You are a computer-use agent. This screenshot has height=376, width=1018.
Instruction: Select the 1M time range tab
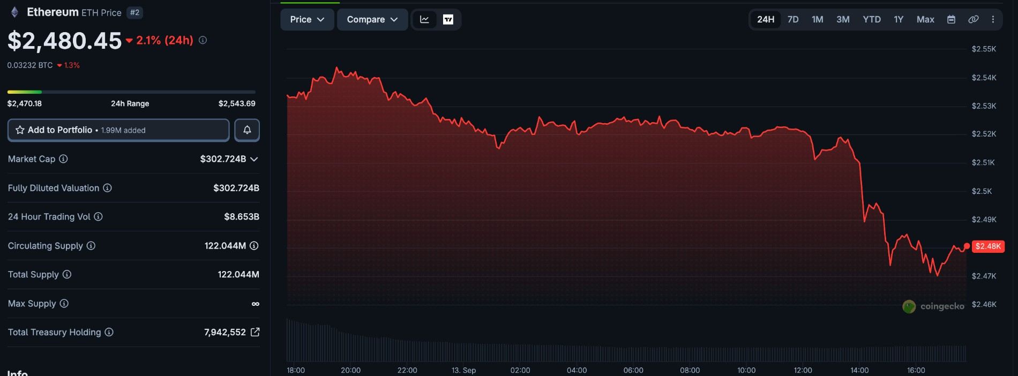click(x=818, y=19)
